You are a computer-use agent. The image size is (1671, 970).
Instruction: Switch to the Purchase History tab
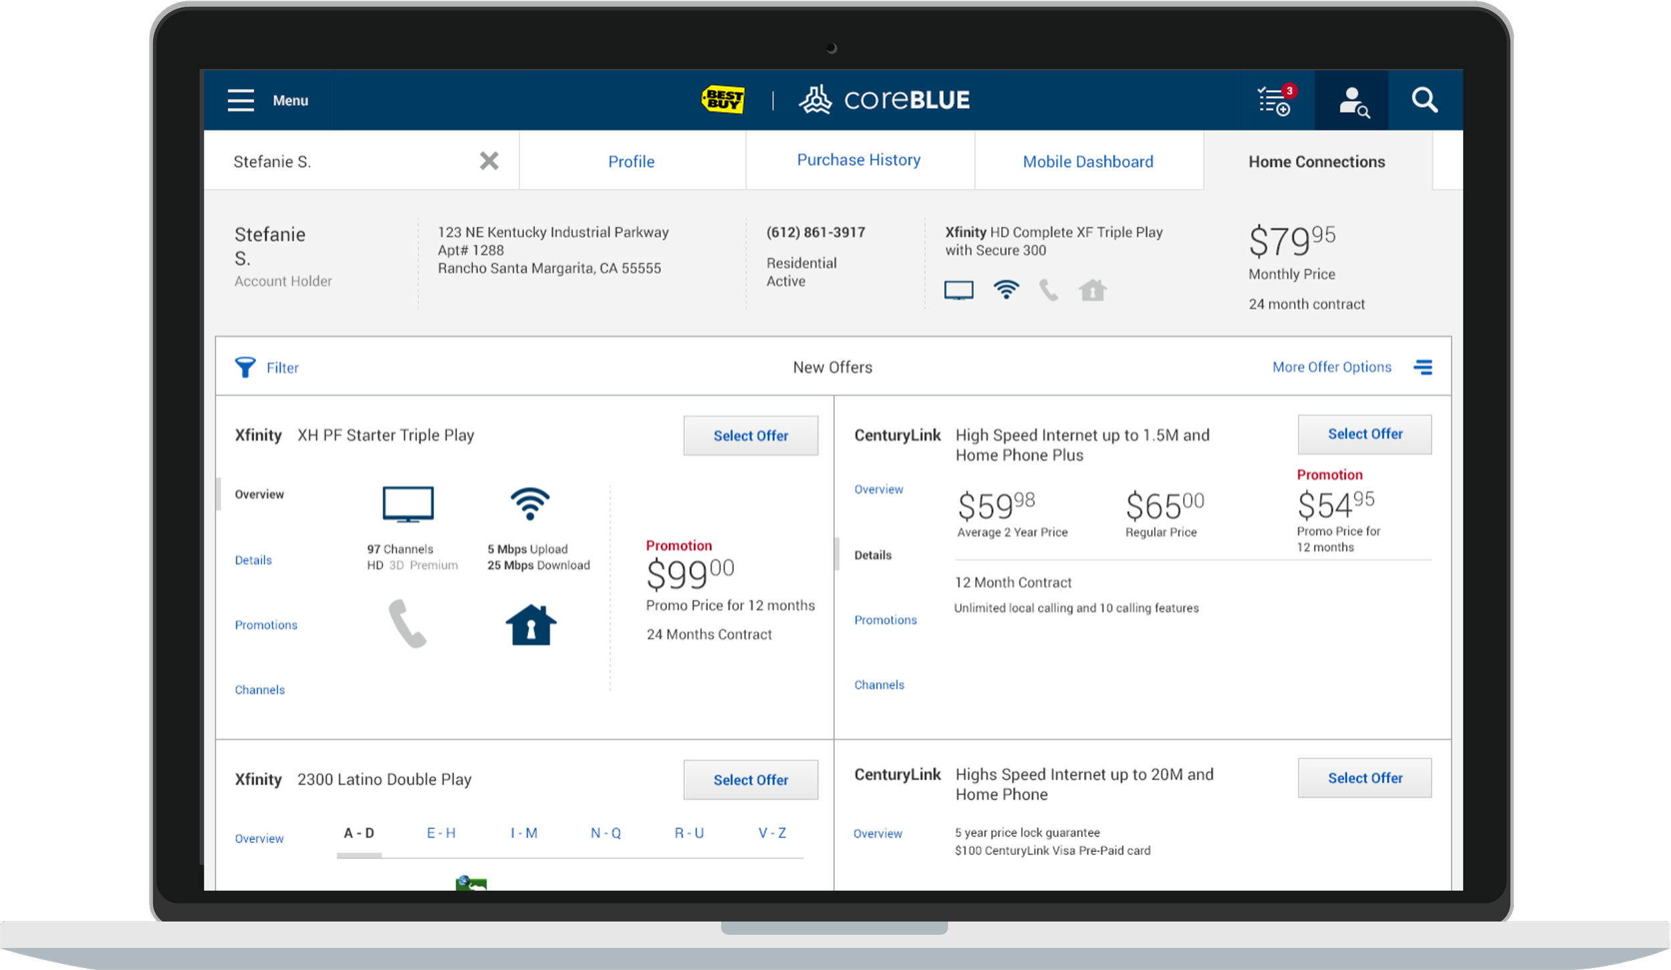click(859, 160)
